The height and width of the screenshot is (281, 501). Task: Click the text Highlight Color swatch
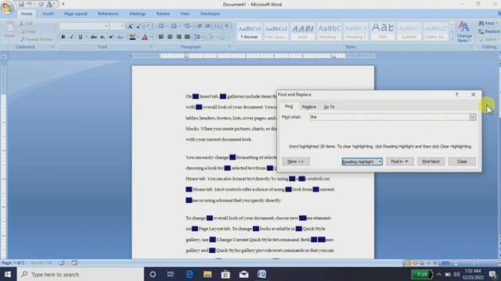[x=132, y=37]
